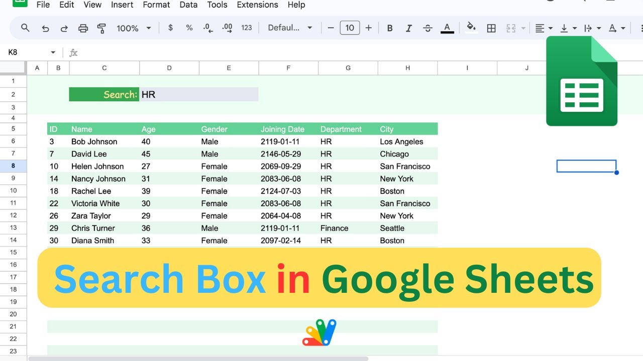Open the borders menu
Viewport: 643px width, 361px height.
(491, 28)
